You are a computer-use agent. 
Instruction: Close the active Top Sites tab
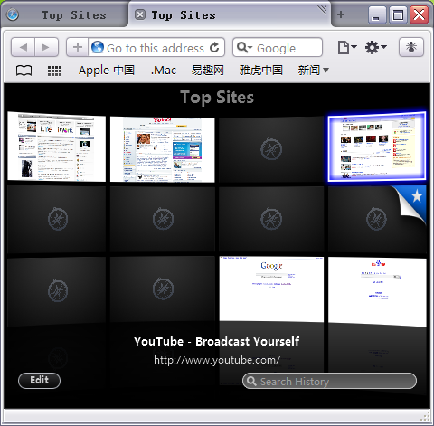[x=139, y=14]
